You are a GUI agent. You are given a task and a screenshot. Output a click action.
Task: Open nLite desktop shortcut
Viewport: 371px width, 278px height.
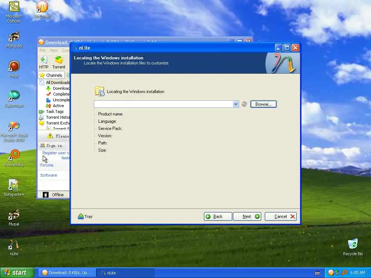14,248
